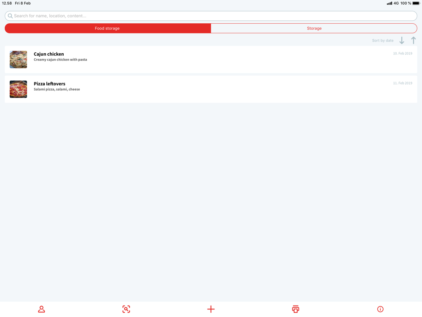Open the Pizza leftovers photo thumbnail
The image size is (422, 317).
18,89
